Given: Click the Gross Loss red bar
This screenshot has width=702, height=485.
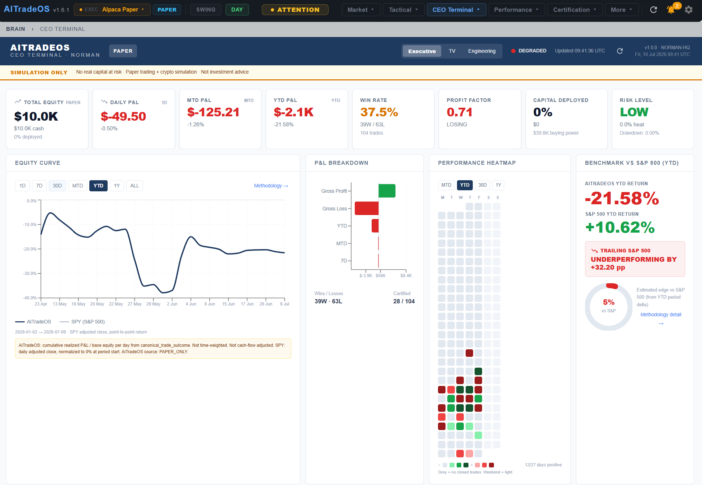Looking at the screenshot, I should point(367,208).
